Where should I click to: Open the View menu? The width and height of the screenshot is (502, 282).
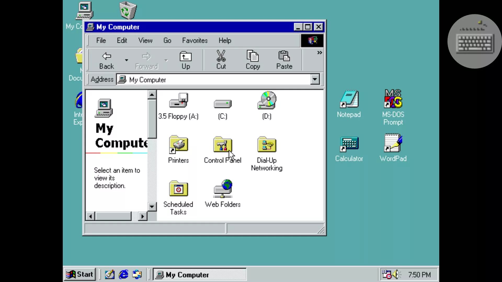(x=145, y=40)
